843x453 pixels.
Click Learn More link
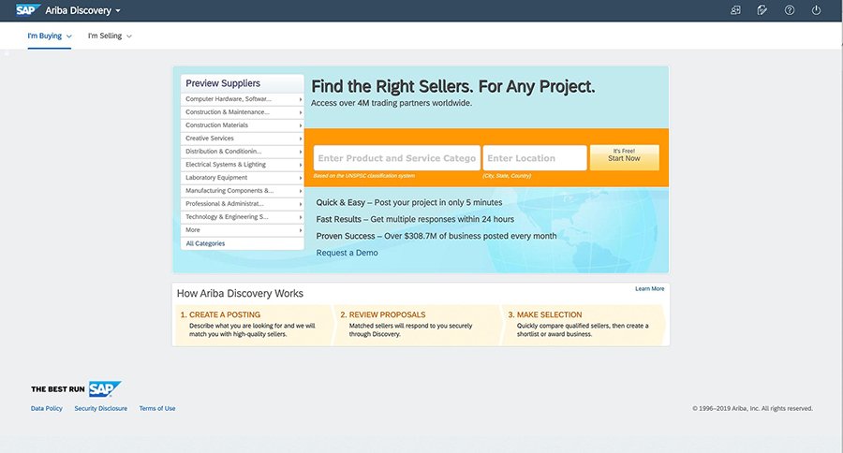649,288
